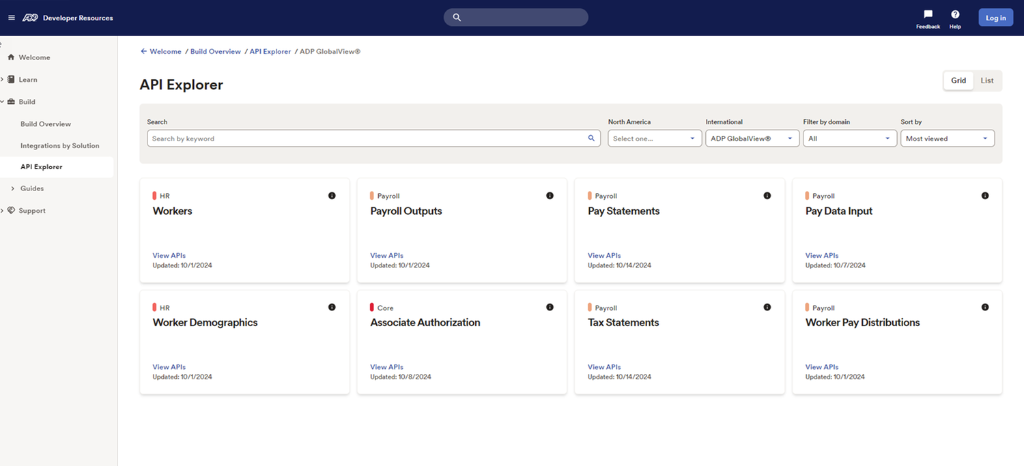Click info icon on Worker Demographics card

[332, 307]
